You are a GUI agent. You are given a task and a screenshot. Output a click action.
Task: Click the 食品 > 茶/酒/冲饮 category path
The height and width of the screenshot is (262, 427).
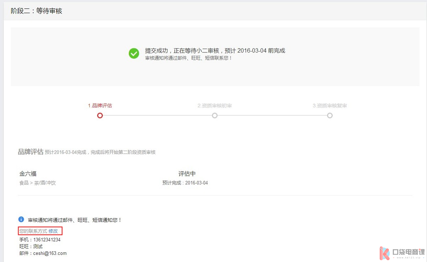[37, 183]
